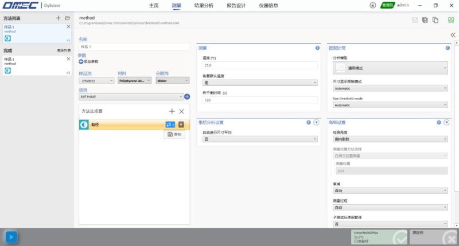459x246 pixels.
Task: Click the 温度 input field
Action: point(260,66)
